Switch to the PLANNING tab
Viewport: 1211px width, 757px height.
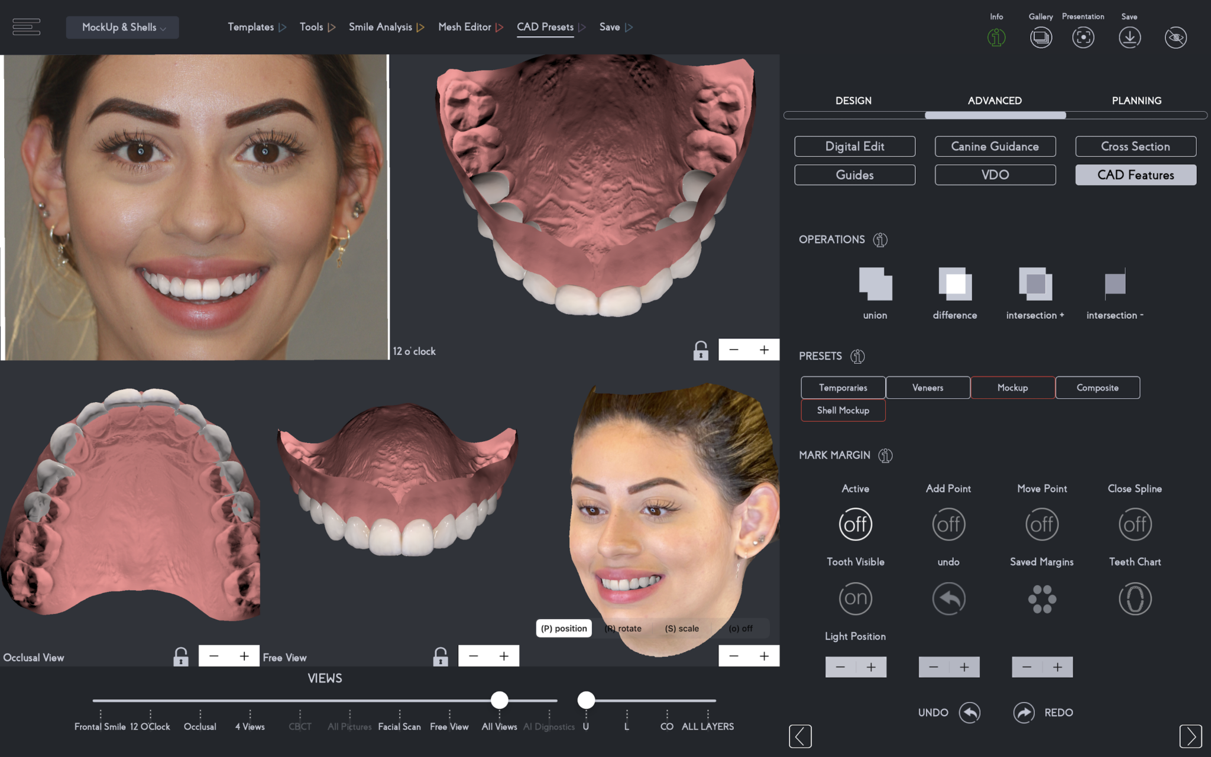click(1136, 101)
